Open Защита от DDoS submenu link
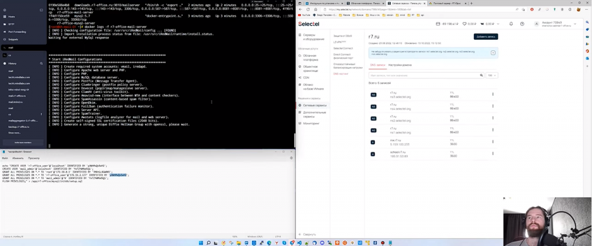The width and height of the screenshot is (592, 246). click(342, 36)
